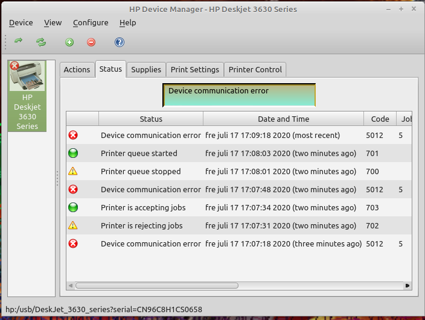Close the HP Device Manager window
The image size is (425, 320).
tap(414, 9)
